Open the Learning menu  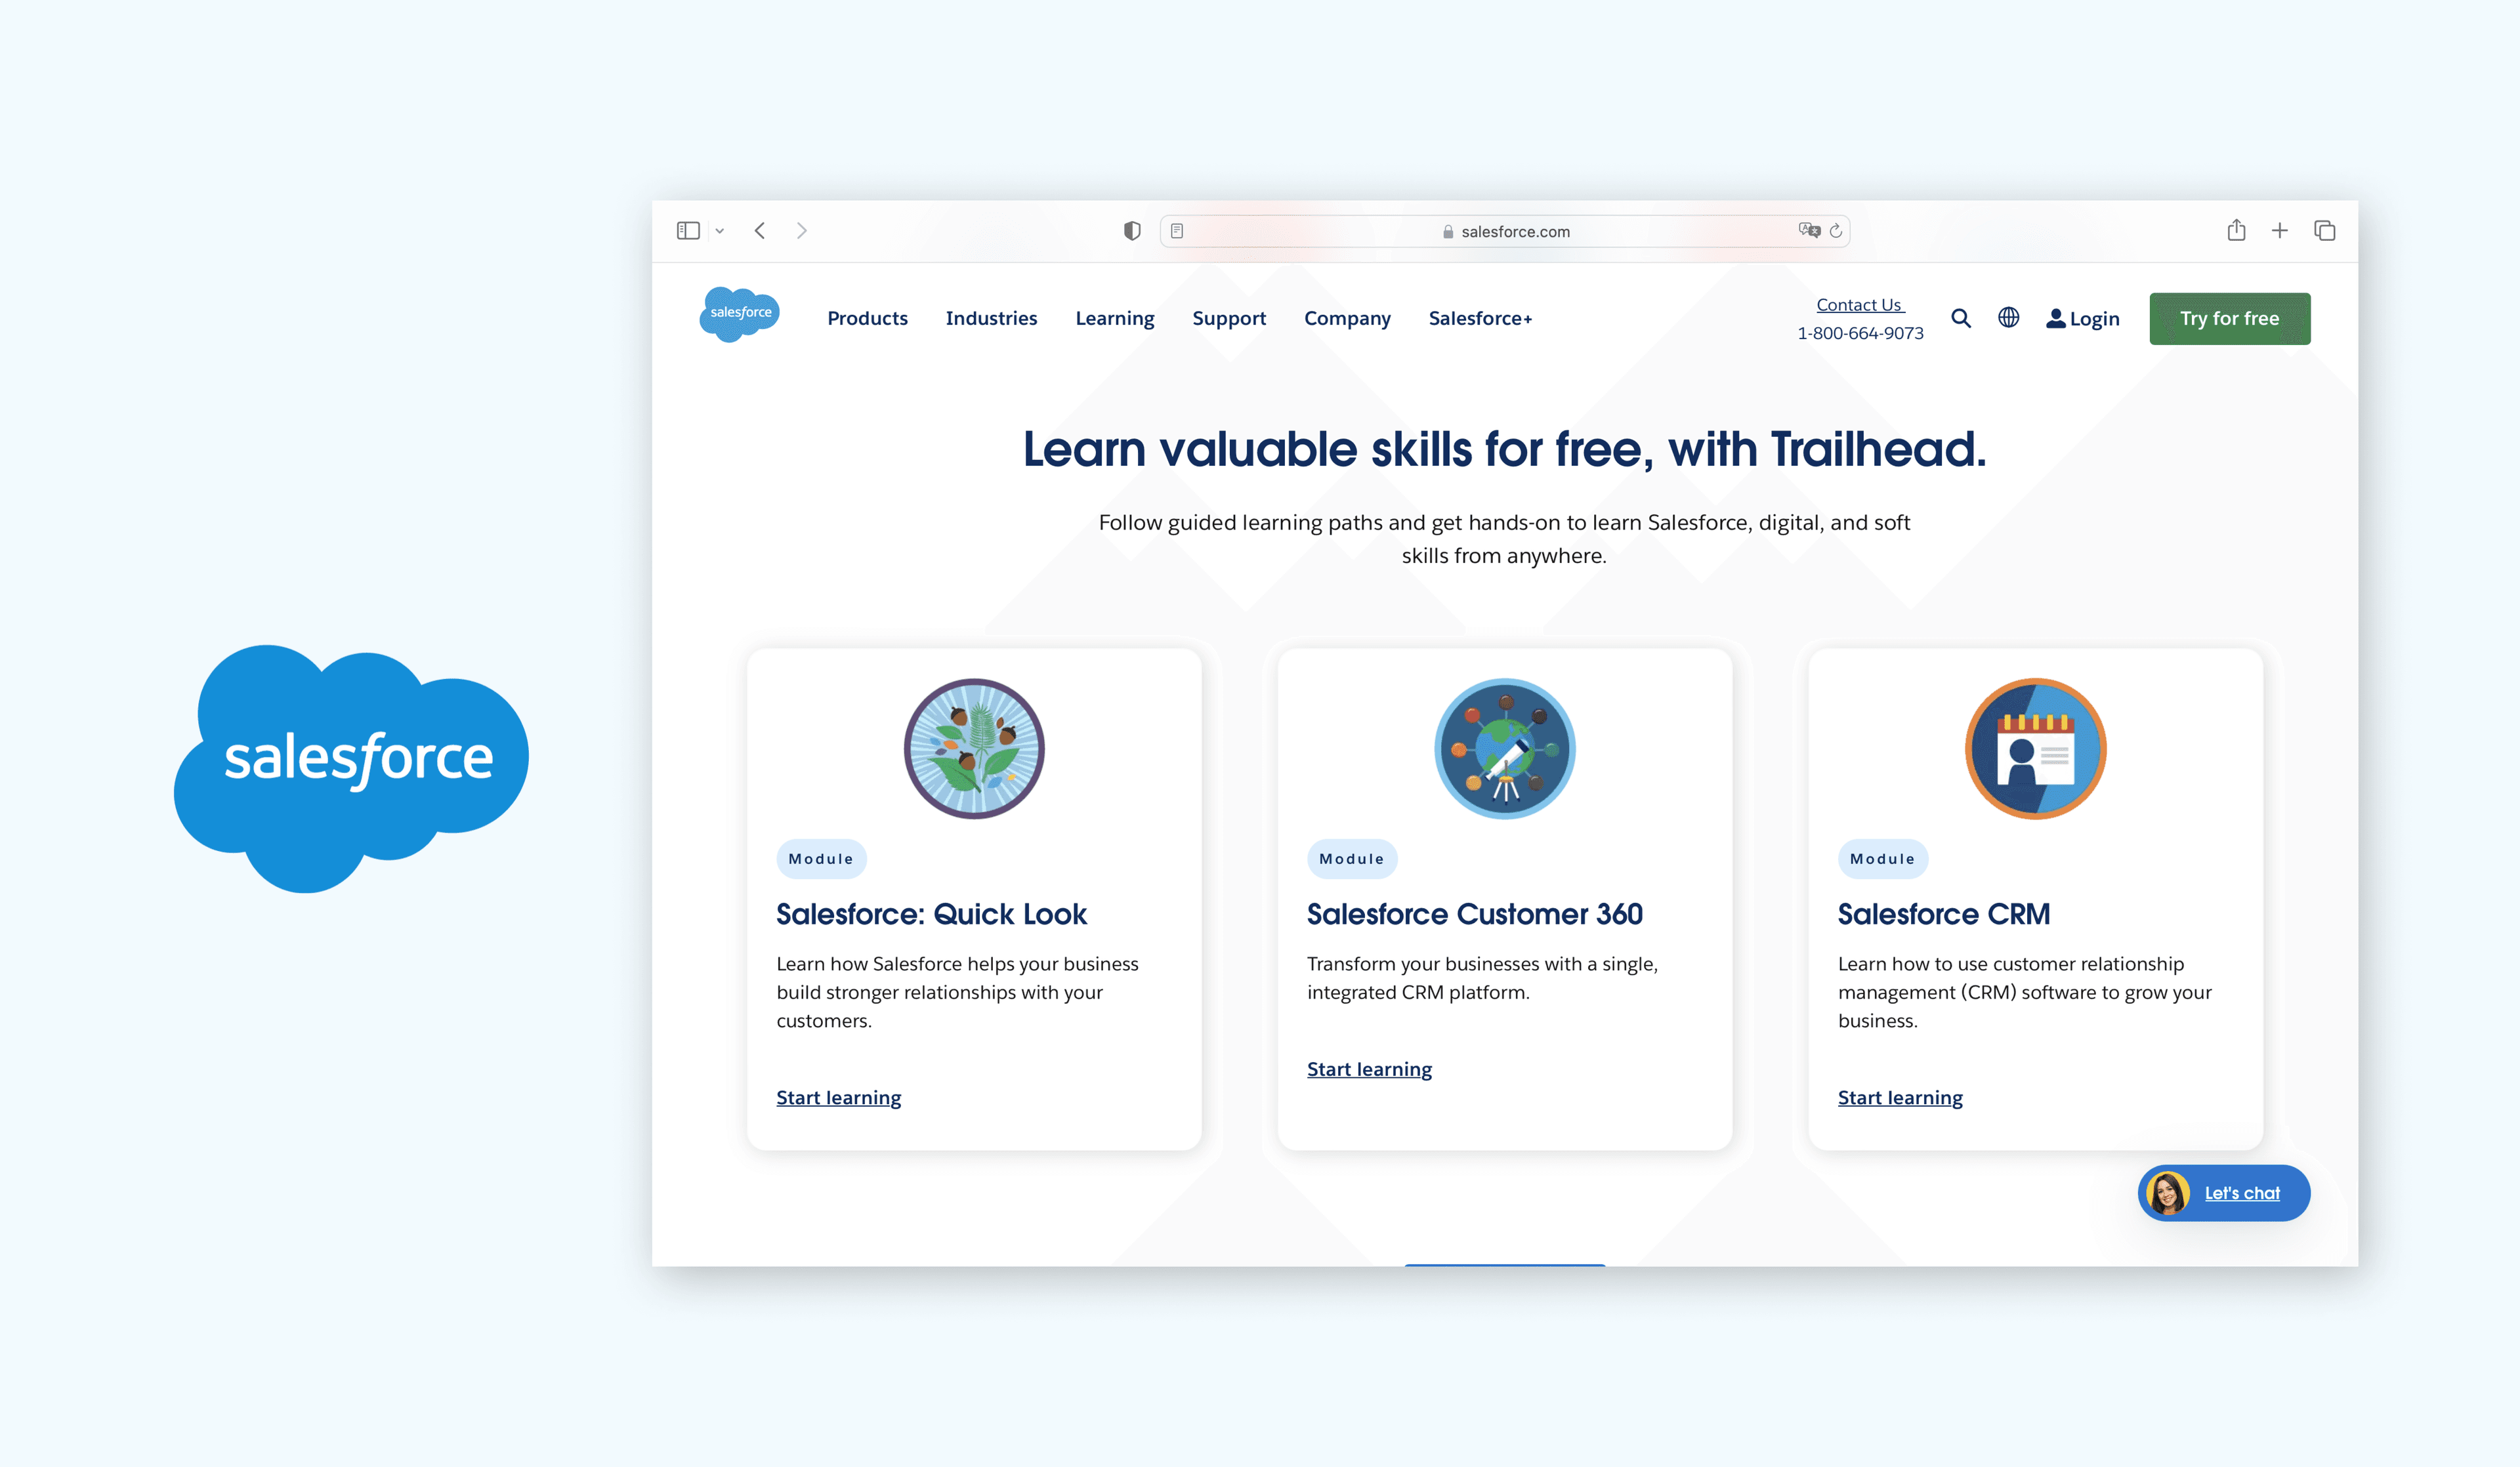pos(1115,318)
